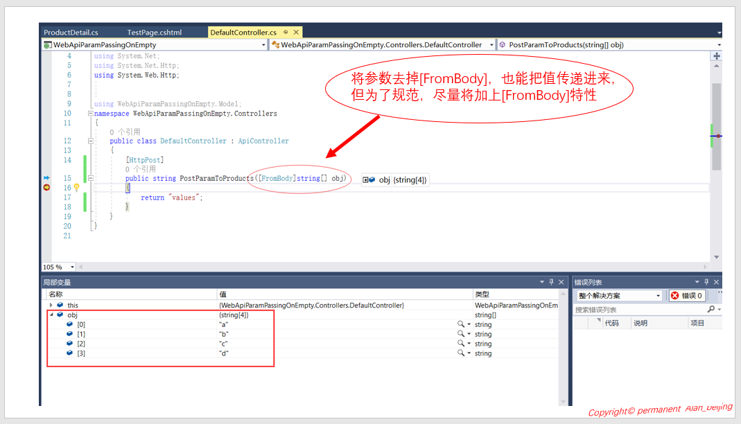
Task: Click the 'this' variable cube icon
Action: [x=60, y=305]
